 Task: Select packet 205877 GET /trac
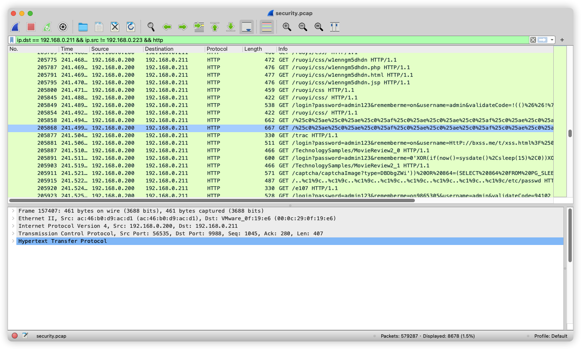(x=281, y=135)
